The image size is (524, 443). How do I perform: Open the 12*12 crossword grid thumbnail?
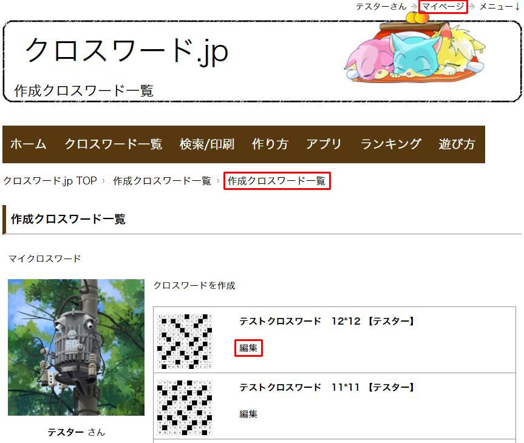click(x=185, y=342)
